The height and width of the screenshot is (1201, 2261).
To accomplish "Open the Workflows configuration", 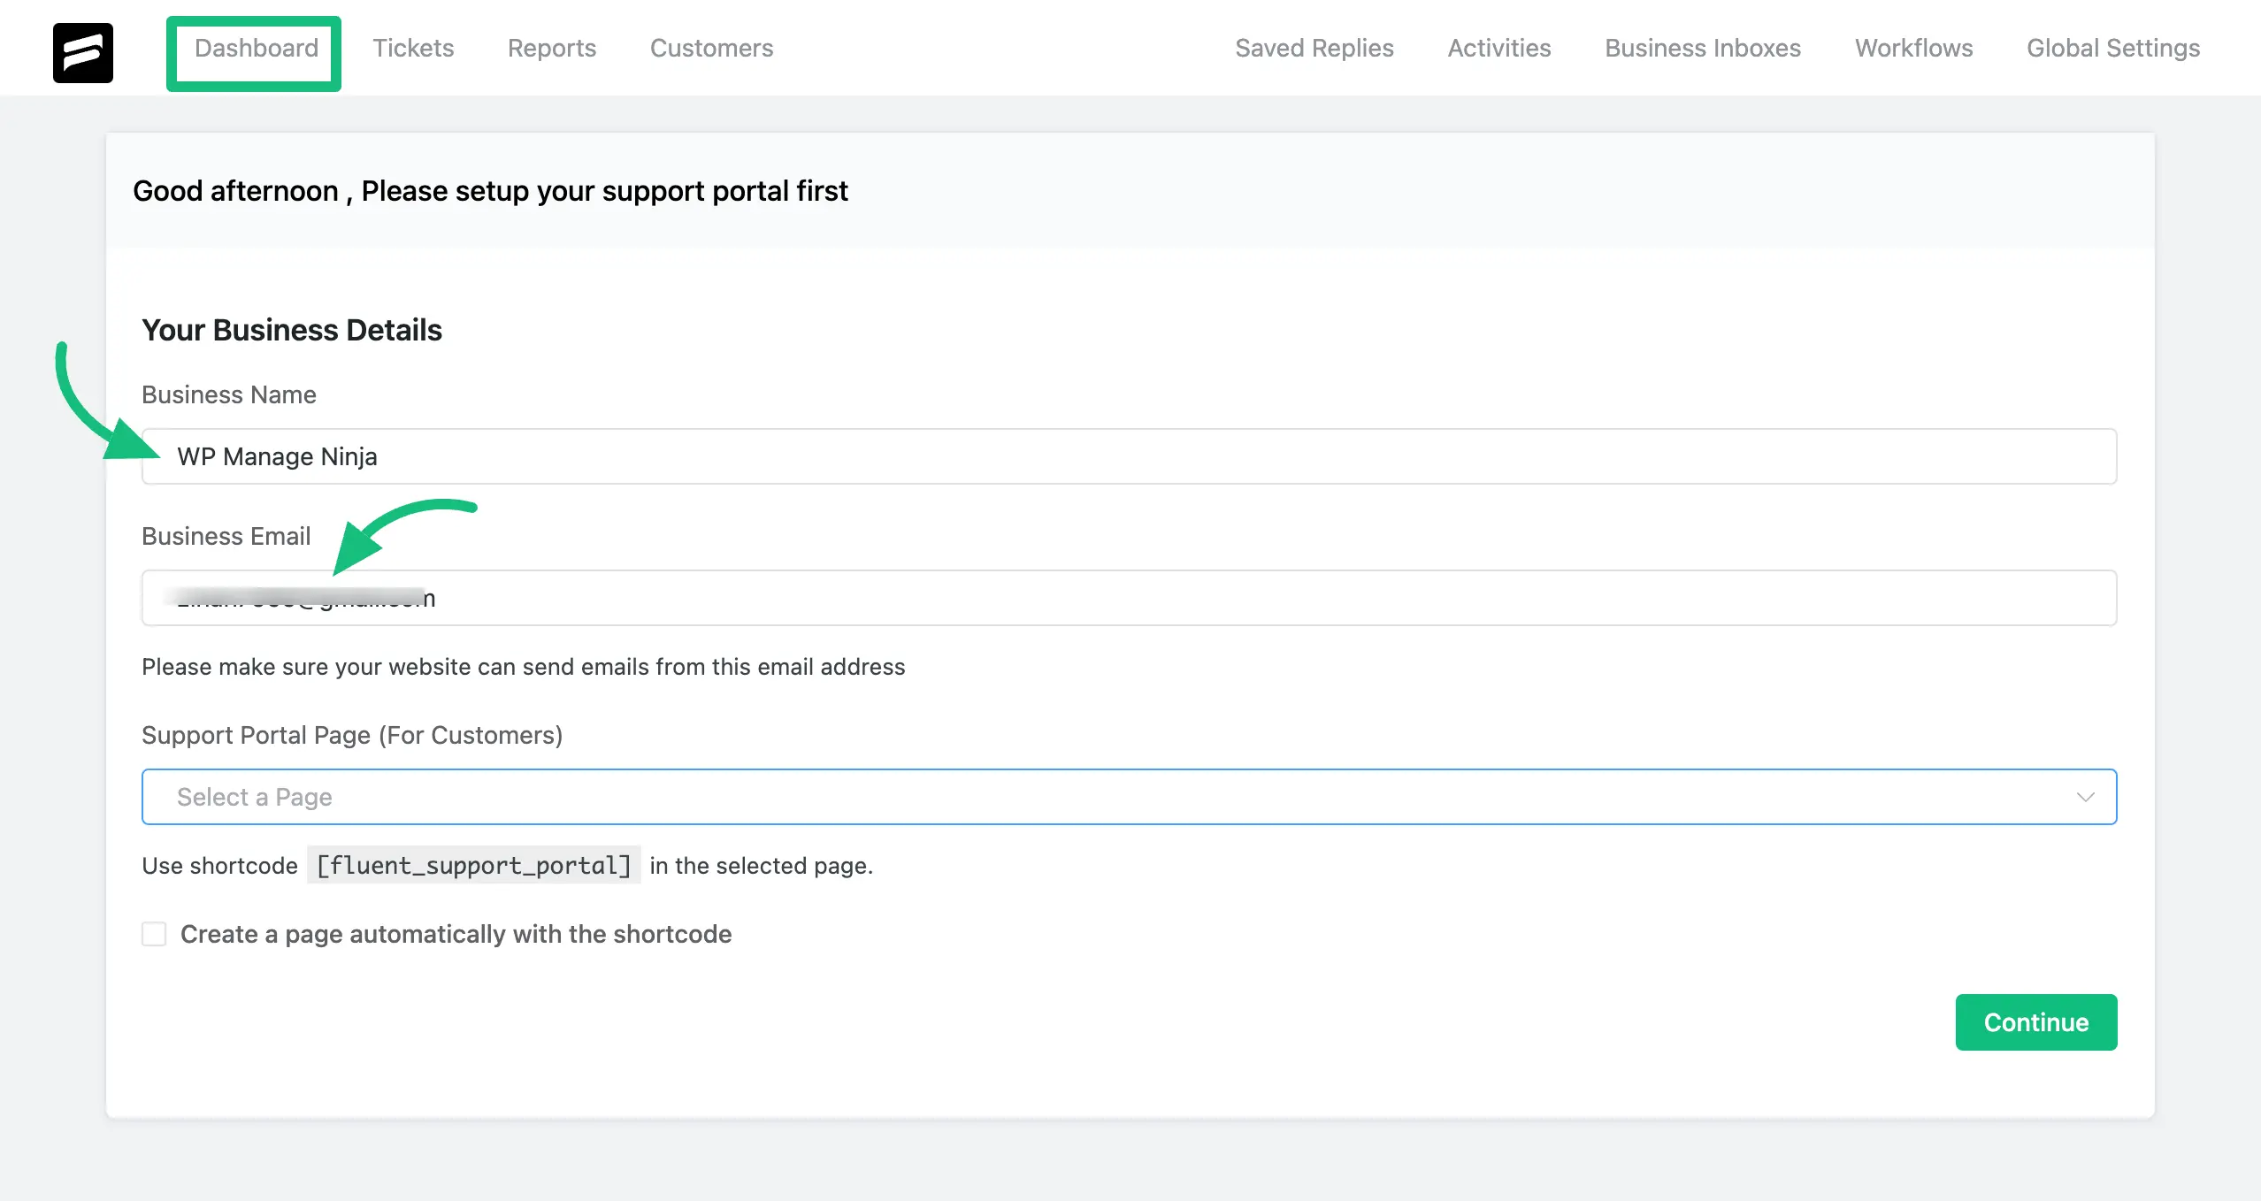I will [x=1914, y=46].
